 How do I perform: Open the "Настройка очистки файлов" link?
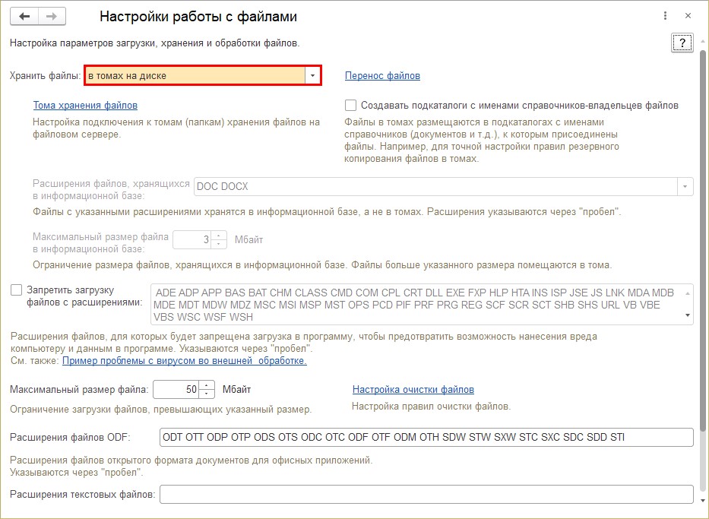(413, 390)
